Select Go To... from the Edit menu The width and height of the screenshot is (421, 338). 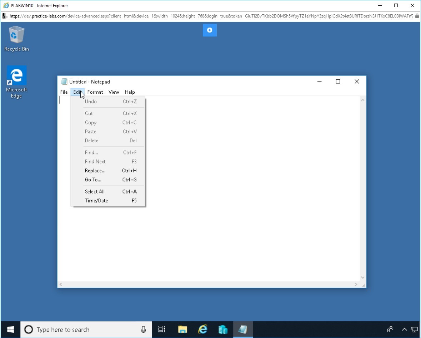(x=108, y=180)
